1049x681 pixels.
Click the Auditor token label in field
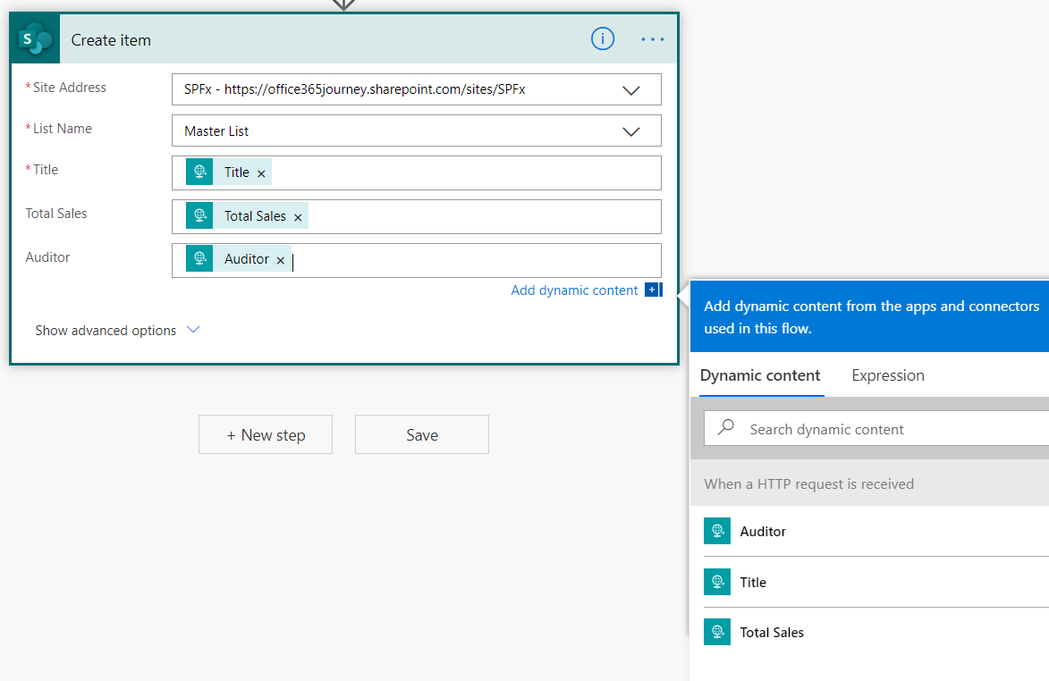click(x=246, y=258)
